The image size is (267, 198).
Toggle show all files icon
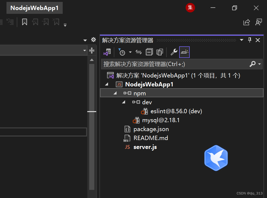click(160, 52)
